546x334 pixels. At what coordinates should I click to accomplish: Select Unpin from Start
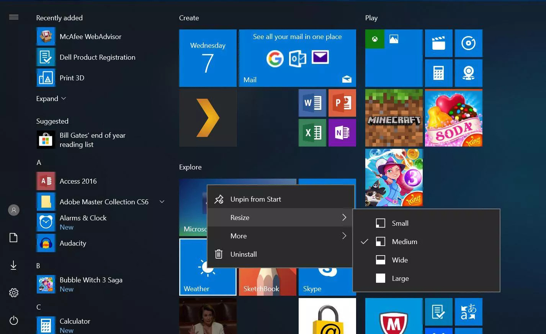255,199
